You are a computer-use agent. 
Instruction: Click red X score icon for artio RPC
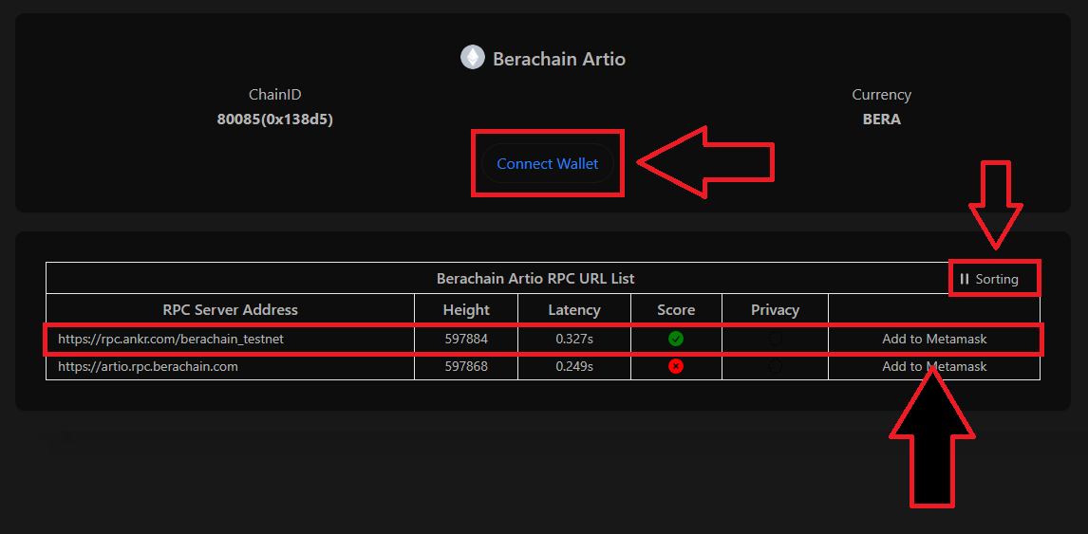pos(676,366)
